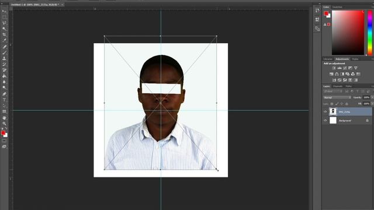The image size is (374, 210).
Task: Select the Pen tool
Action: click(4, 94)
